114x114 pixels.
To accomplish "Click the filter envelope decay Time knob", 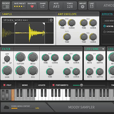I will pos(67,58).
